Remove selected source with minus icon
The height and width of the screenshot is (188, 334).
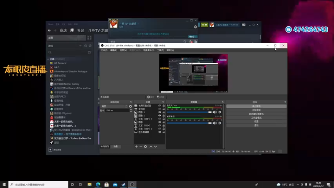pyautogui.click(x=141, y=147)
